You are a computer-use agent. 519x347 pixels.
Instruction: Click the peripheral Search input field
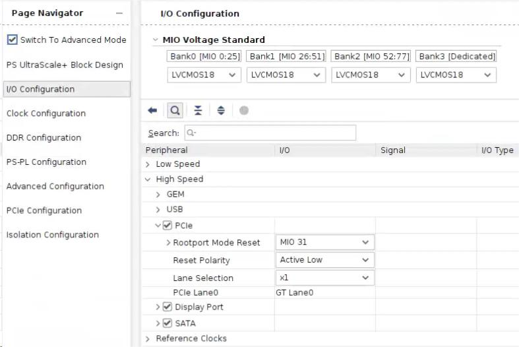pyautogui.click(x=270, y=133)
